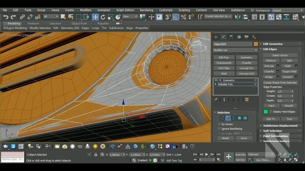Toggle the Percent Snap icon
Viewport: 305px width, 171px height.
tap(183, 17)
